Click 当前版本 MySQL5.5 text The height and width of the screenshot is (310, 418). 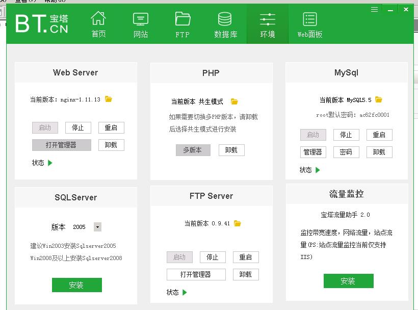346,100
